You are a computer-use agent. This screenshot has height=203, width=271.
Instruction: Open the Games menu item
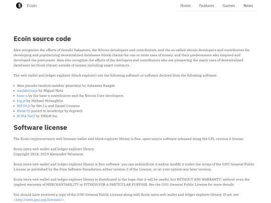[229, 6]
